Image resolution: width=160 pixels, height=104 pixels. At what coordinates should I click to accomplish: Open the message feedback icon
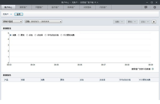[146, 7]
